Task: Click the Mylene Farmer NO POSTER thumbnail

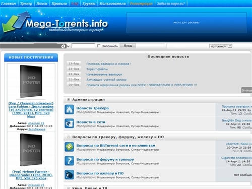Action: [31, 150]
